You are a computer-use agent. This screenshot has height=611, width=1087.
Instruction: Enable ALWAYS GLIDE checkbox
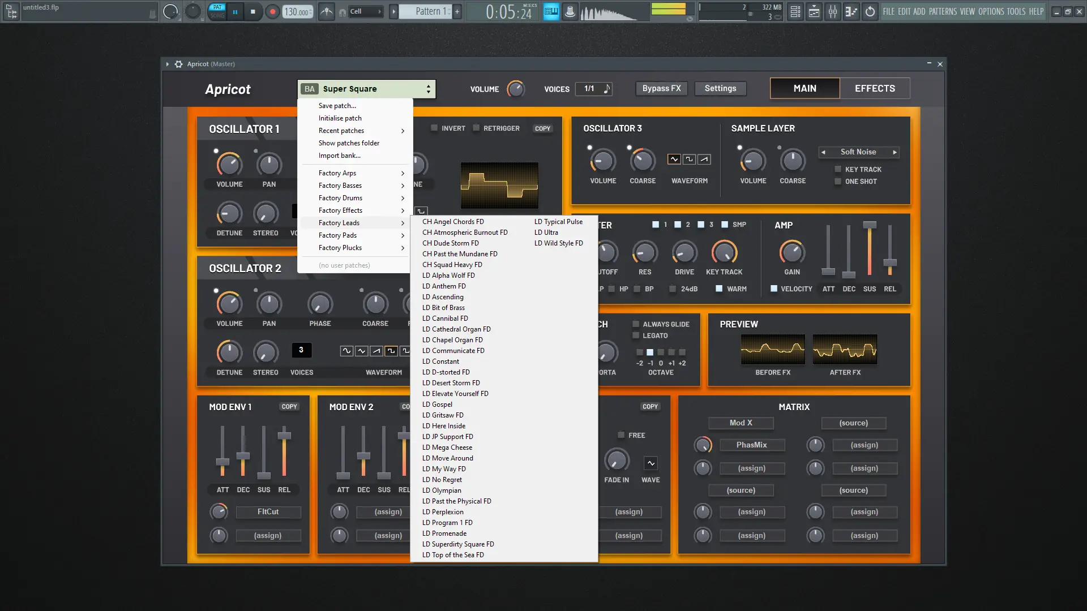click(x=636, y=324)
